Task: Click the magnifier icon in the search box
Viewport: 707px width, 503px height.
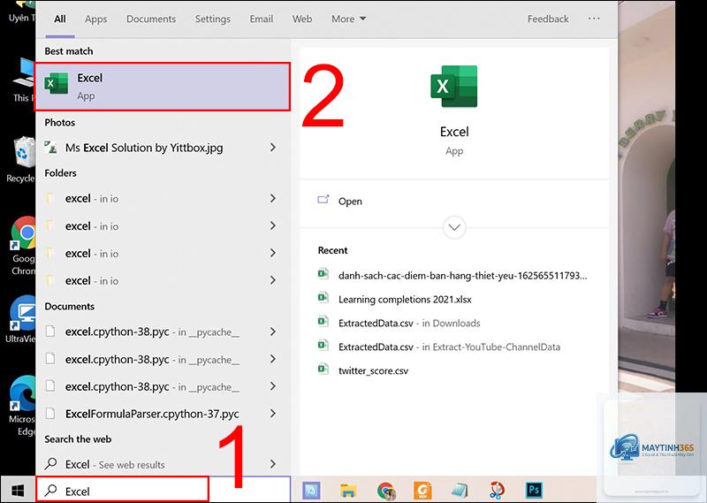Action: tap(51, 491)
